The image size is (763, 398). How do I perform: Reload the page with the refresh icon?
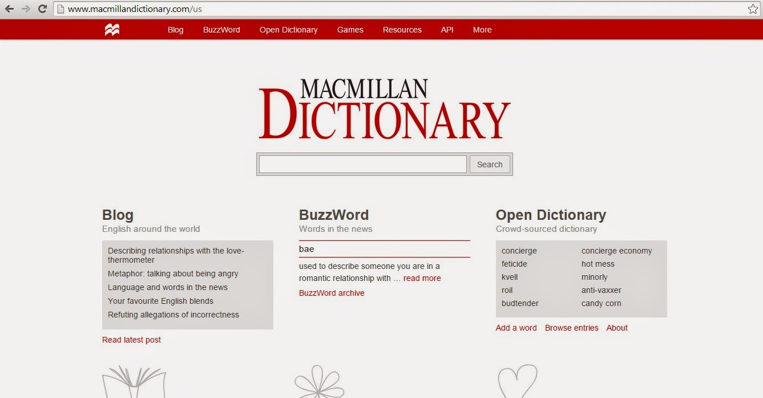click(42, 9)
